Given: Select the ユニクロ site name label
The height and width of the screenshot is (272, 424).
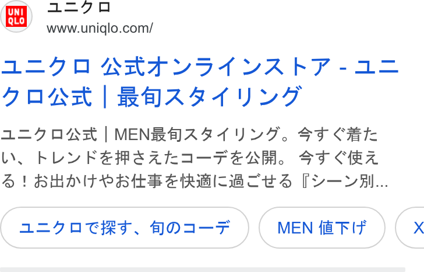Looking at the screenshot, I should (x=79, y=8).
